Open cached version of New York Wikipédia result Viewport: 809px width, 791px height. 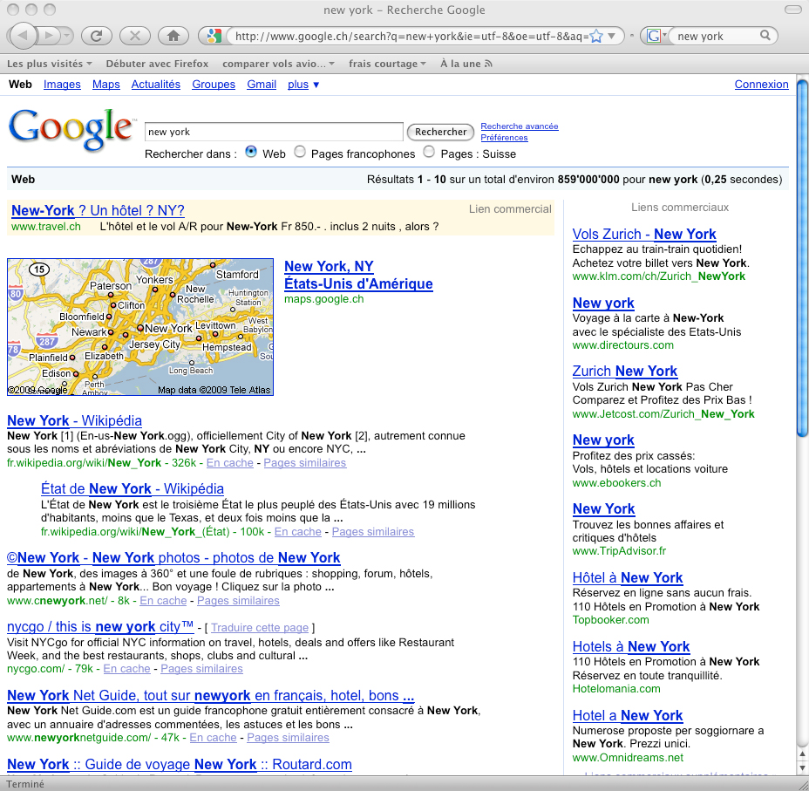(229, 463)
